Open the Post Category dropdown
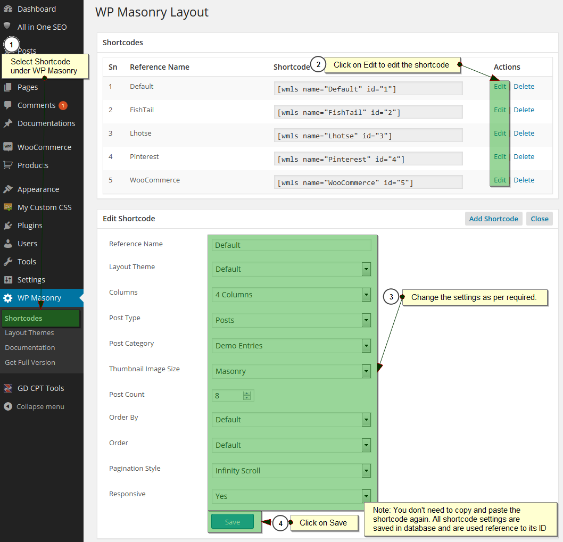 366,346
